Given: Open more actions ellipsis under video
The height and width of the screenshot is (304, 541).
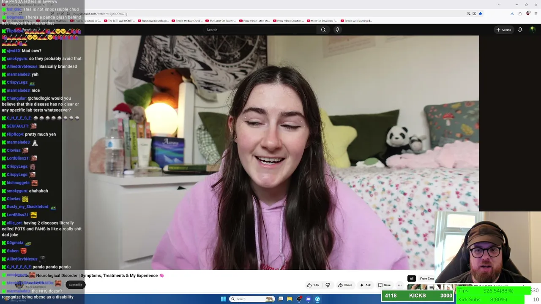Looking at the screenshot, I should (x=399, y=285).
